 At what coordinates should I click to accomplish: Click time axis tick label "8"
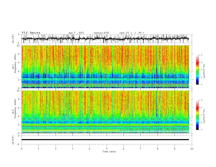tap(158, 149)
